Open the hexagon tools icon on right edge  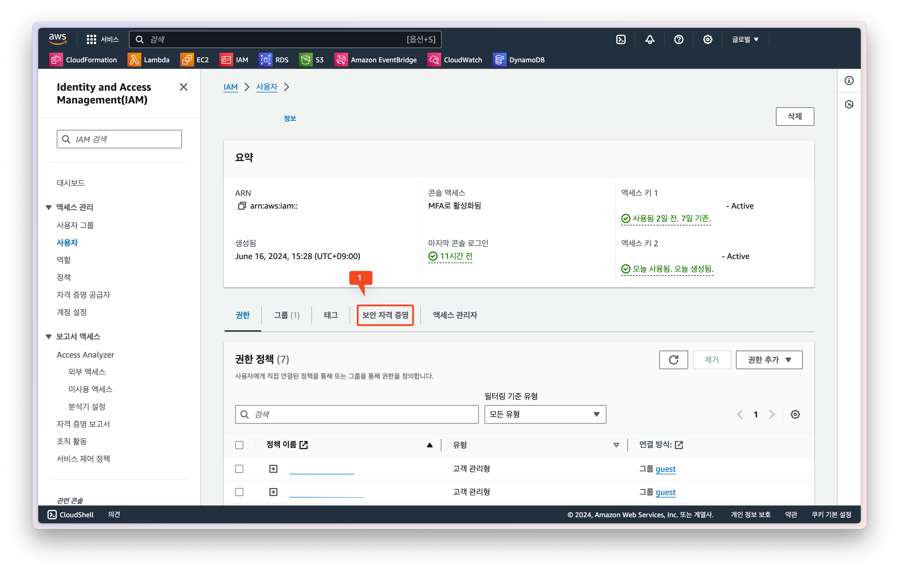pyautogui.click(x=849, y=104)
